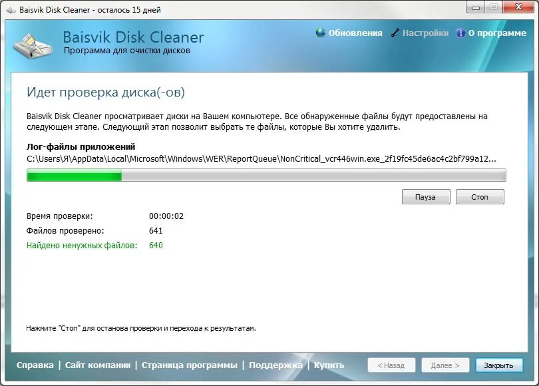539x386 pixels.
Task: Close the window using the red X
Action: point(519,7)
